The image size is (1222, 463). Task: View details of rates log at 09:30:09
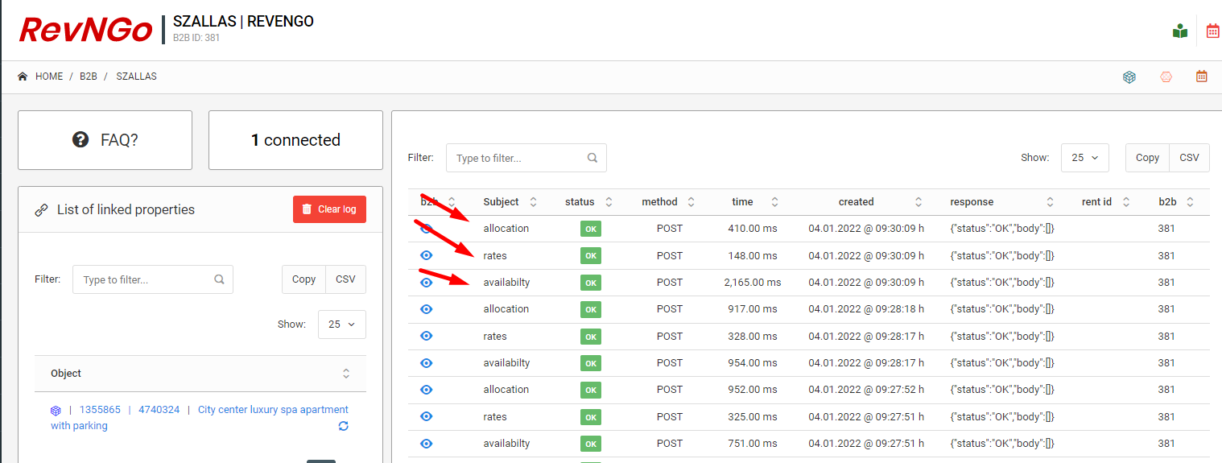coord(427,255)
